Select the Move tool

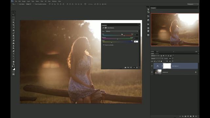pos(13,14)
